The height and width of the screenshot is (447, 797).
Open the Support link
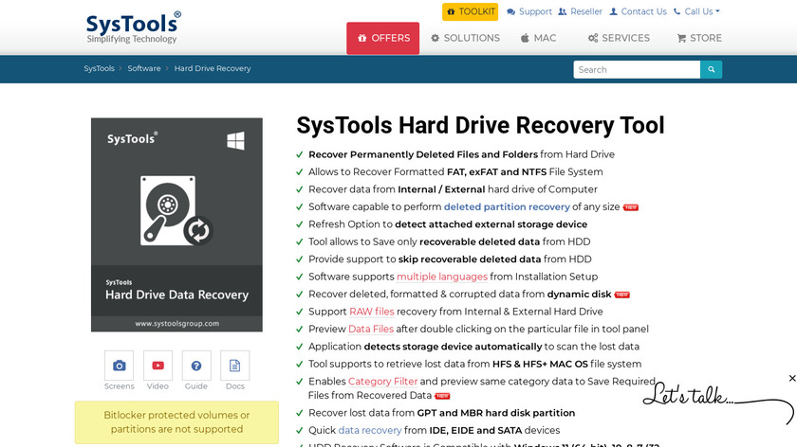pyautogui.click(x=529, y=11)
